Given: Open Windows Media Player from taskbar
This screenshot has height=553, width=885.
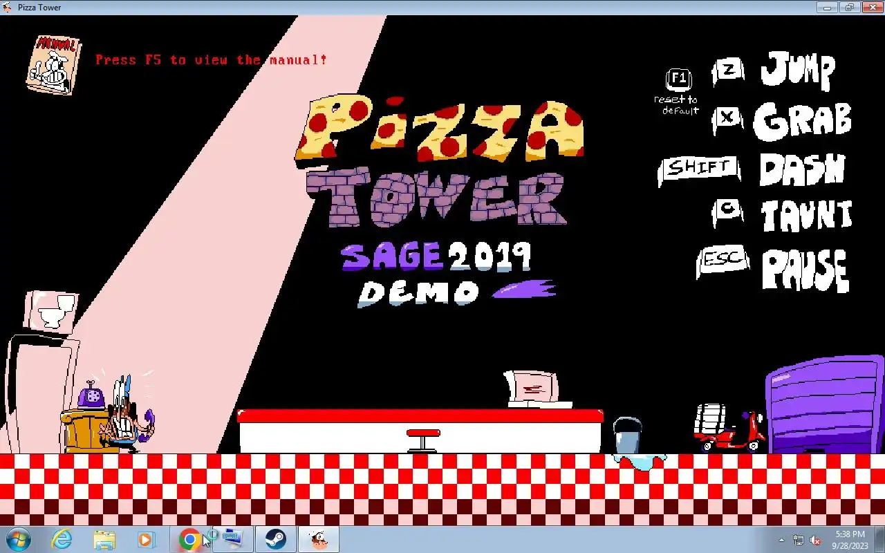Looking at the screenshot, I should pyautogui.click(x=146, y=539).
